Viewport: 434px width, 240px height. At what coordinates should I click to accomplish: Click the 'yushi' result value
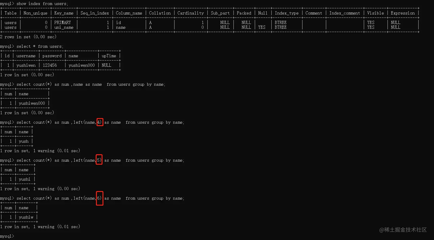[x=25, y=179]
